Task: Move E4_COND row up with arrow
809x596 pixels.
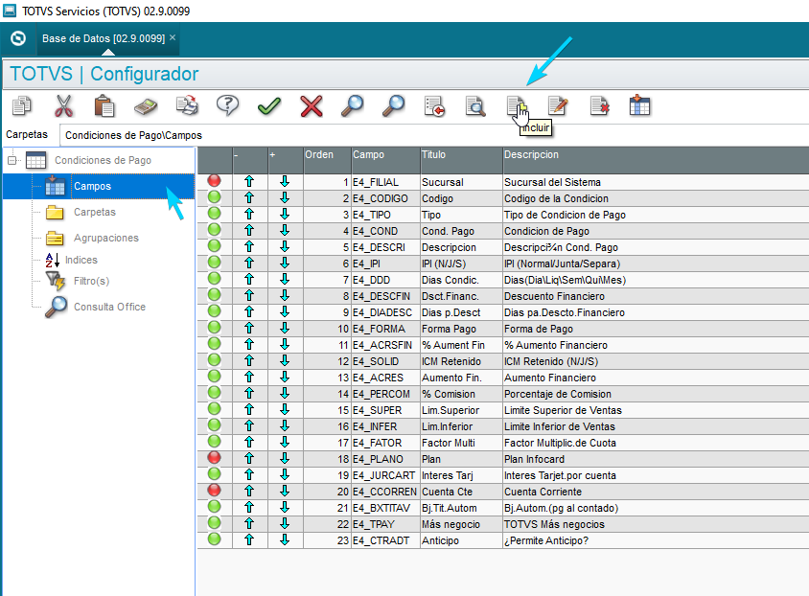Action: point(249,231)
